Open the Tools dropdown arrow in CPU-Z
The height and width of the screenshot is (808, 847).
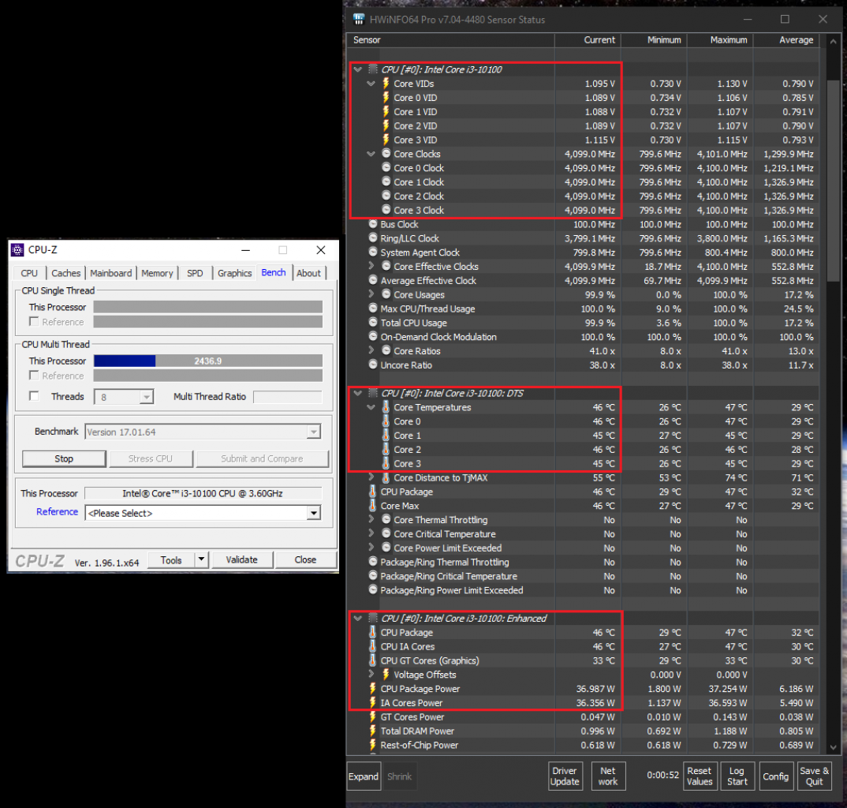pos(201,559)
